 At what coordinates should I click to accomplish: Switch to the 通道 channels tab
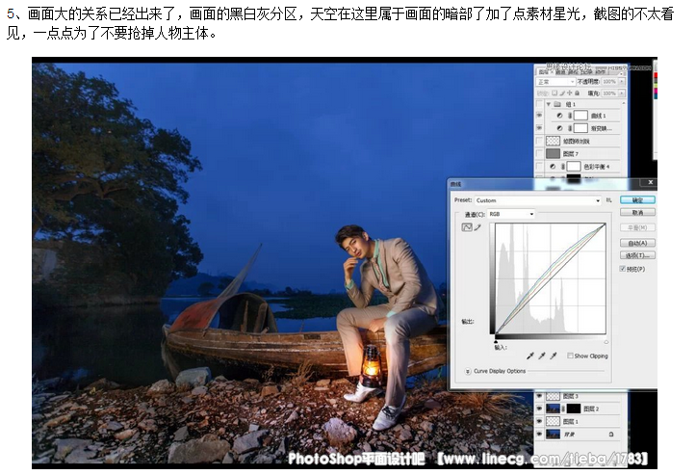click(x=560, y=71)
